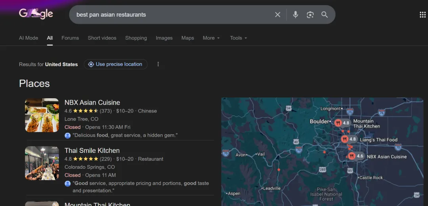Open the Google apps grid icon
428x206 pixels.
coord(422,15)
